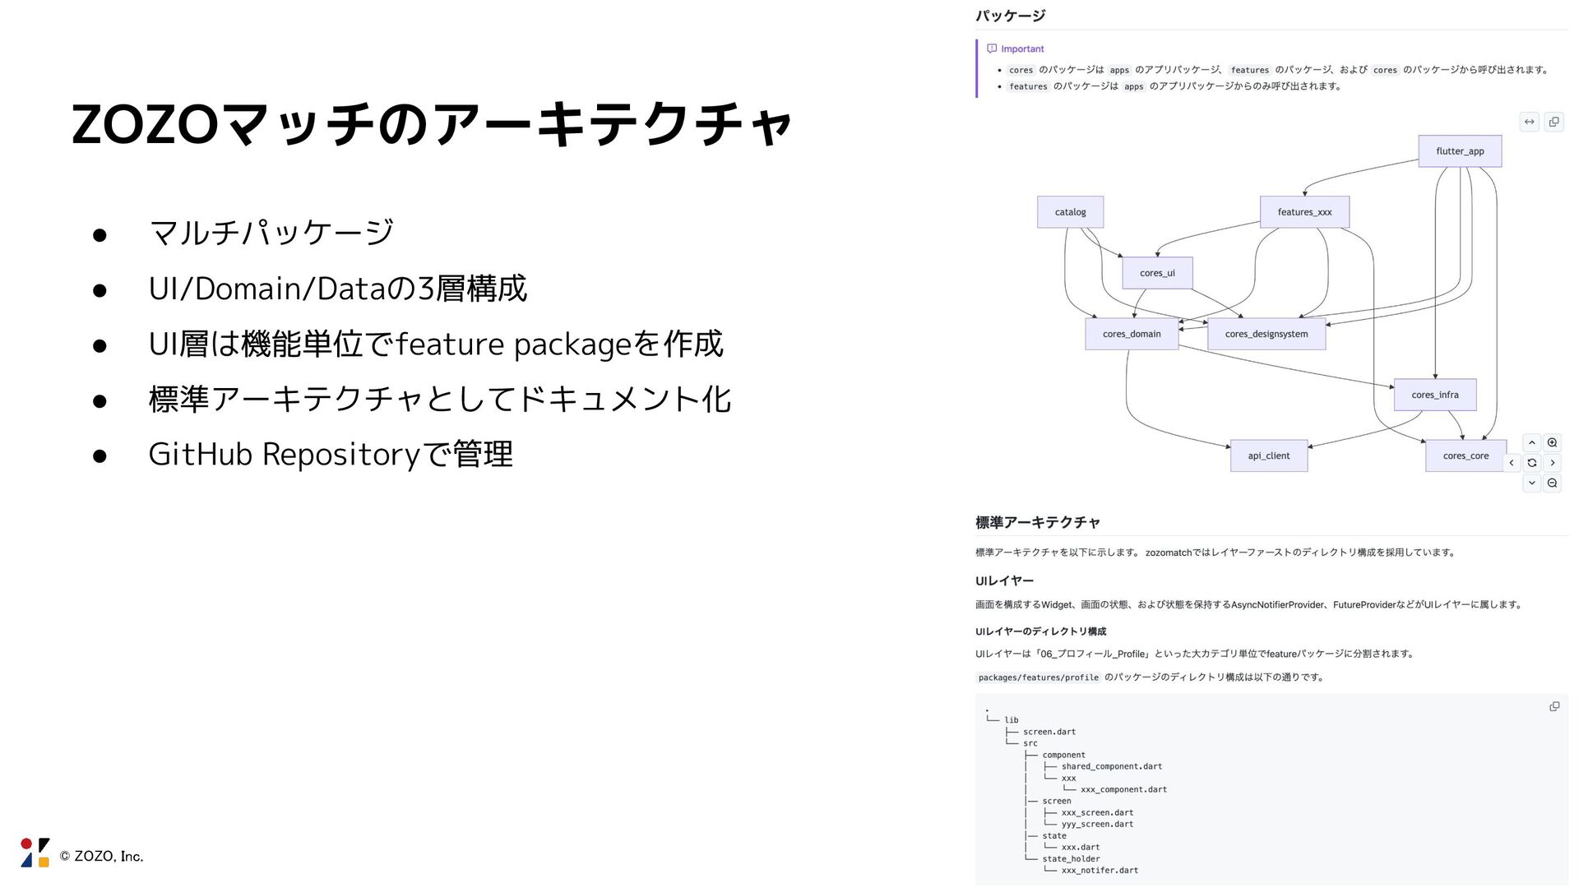1579x888 pixels.
Task: Select the cores_ui node
Action: pos(1157,273)
